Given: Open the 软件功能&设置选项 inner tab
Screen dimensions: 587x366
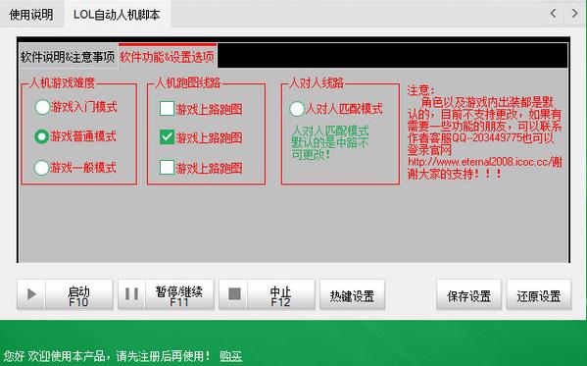Looking at the screenshot, I should [167, 56].
